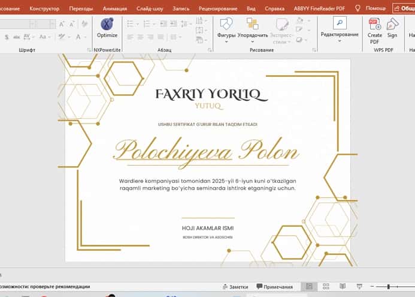Click the Sign PDF pen icon

(392, 25)
